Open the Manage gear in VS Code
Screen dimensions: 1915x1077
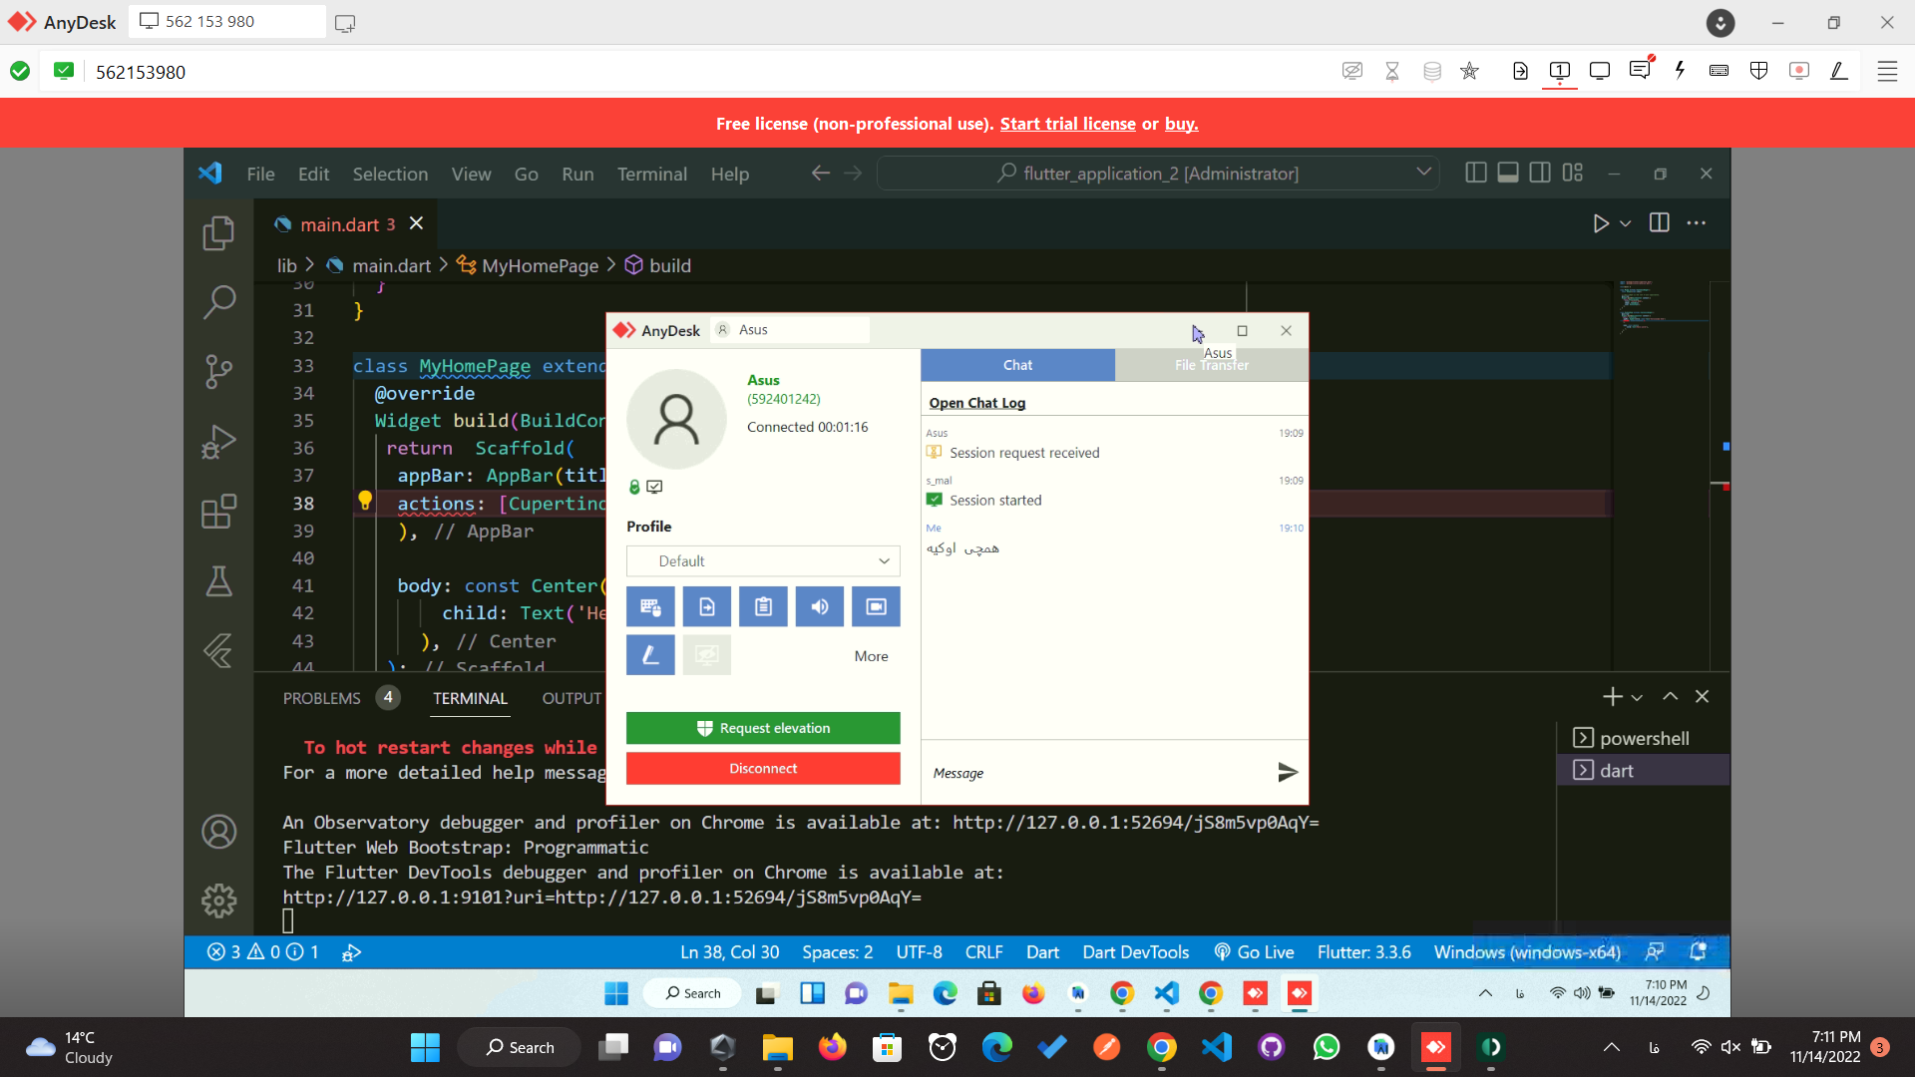tap(218, 901)
